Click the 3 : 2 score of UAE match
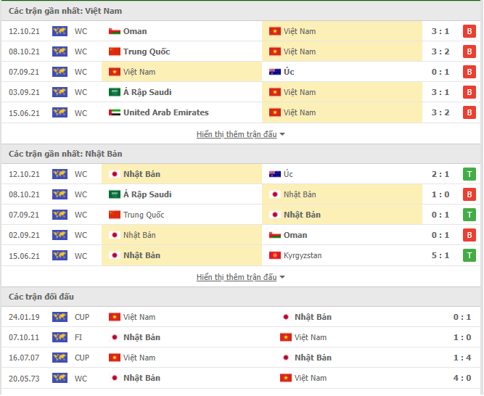Image resolution: width=484 pixels, height=396 pixels. coord(440,112)
